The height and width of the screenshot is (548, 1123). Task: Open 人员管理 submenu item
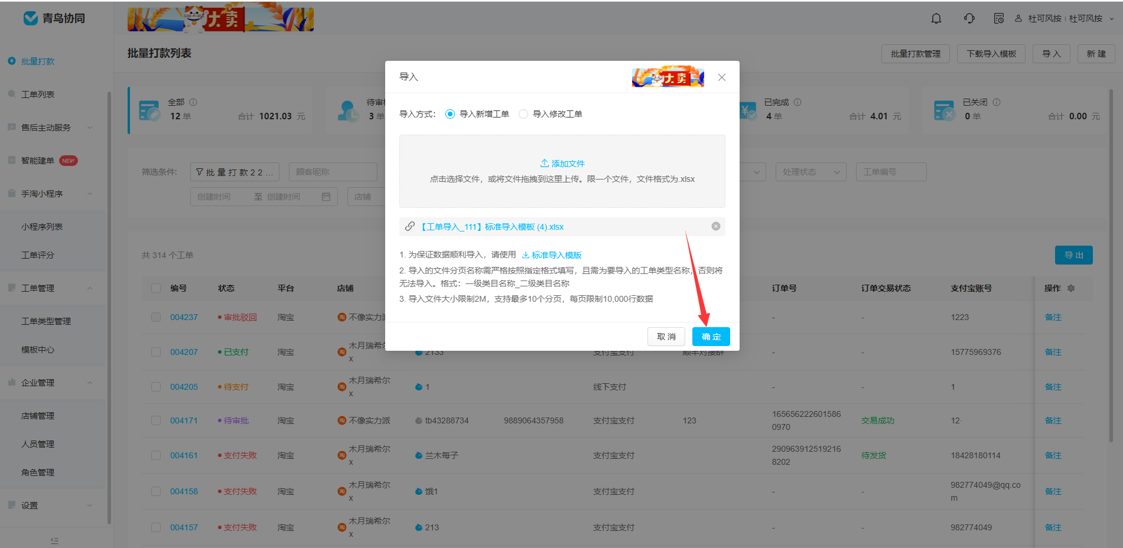pos(38,444)
